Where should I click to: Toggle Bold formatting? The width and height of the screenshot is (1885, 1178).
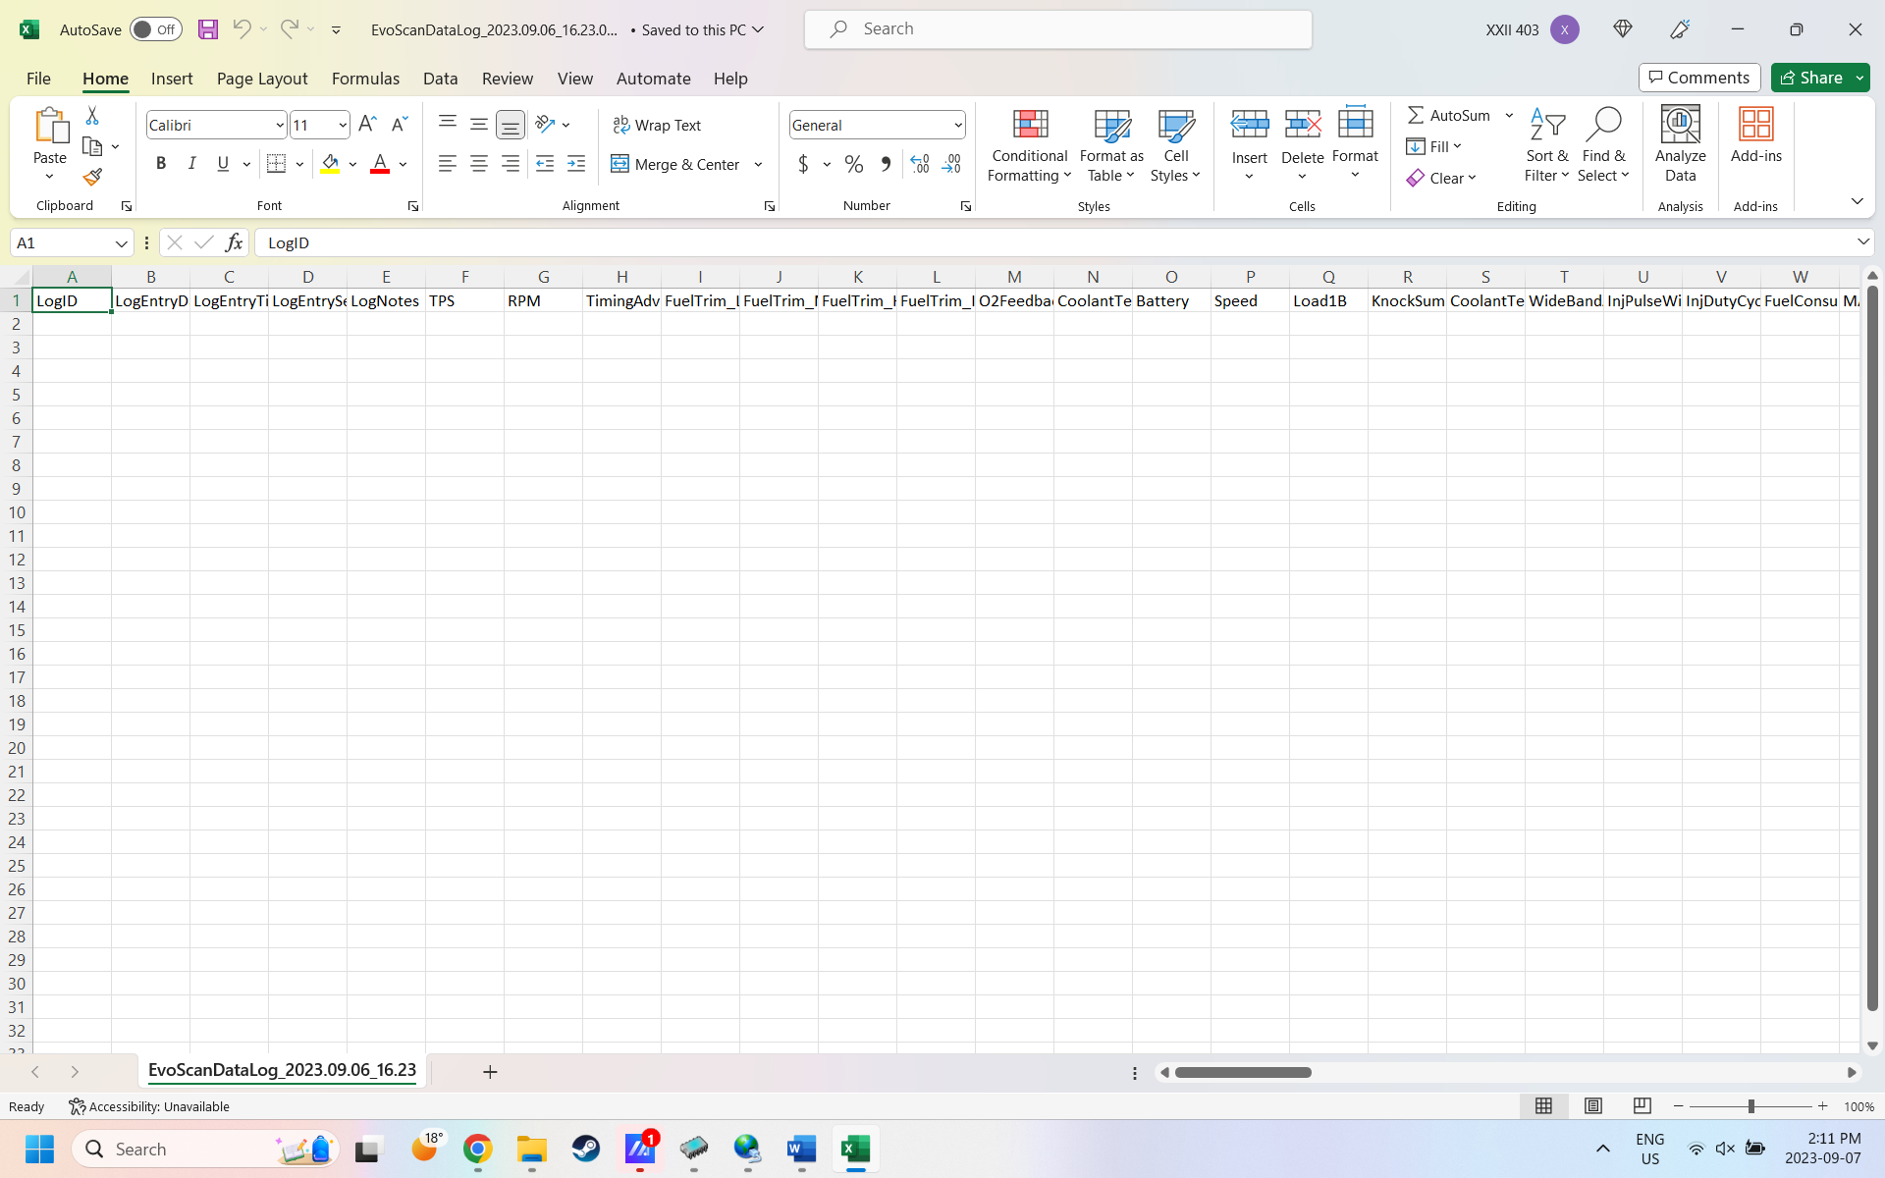tap(161, 164)
